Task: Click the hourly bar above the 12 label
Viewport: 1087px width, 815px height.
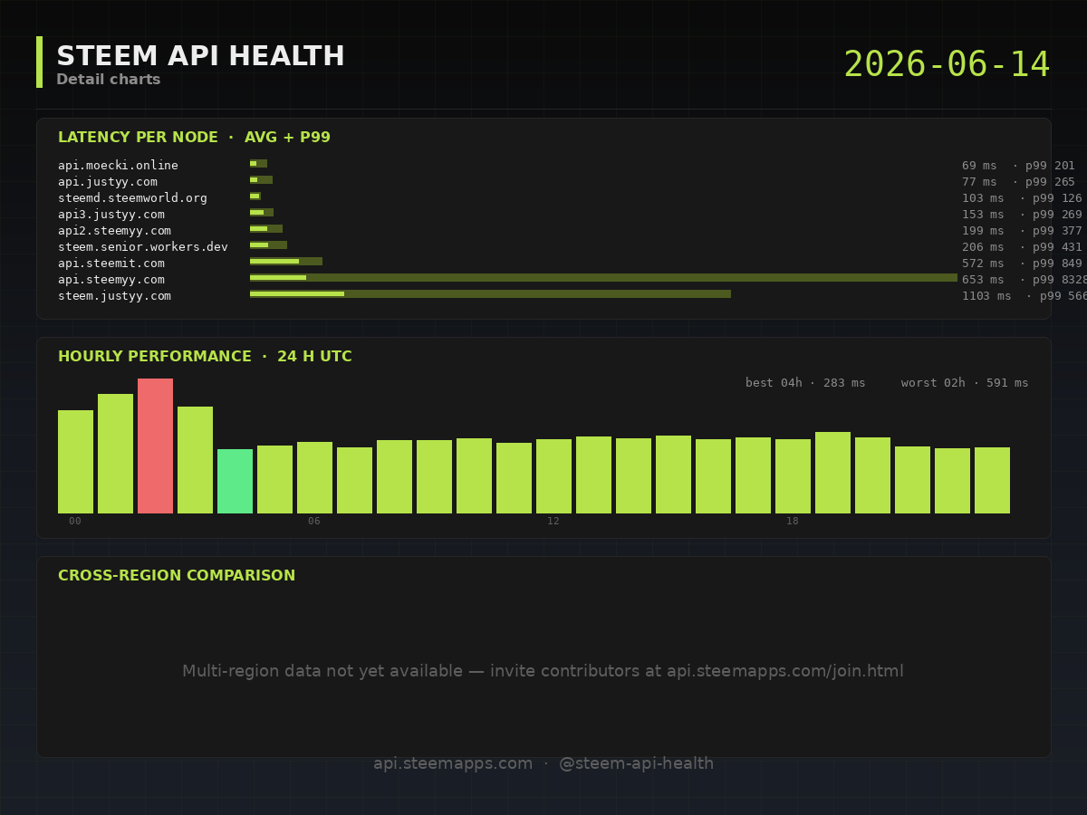Action: (x=553, y=476)
